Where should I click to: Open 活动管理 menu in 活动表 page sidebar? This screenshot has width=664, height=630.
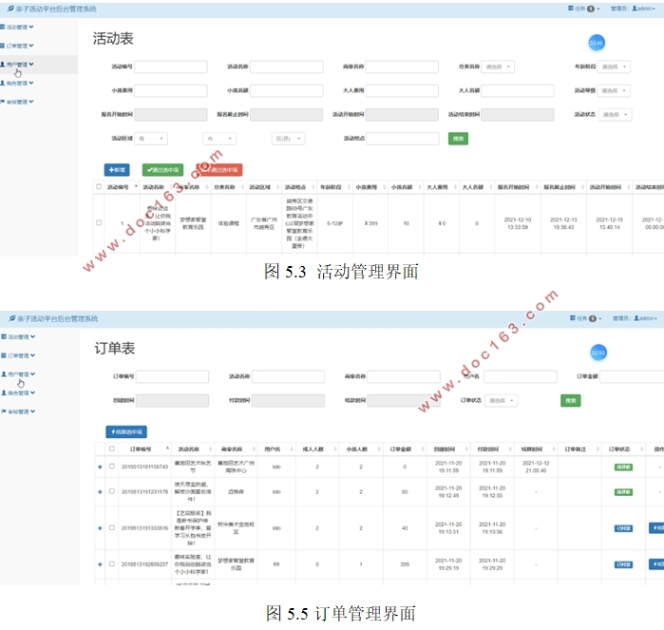click(17, 28)
